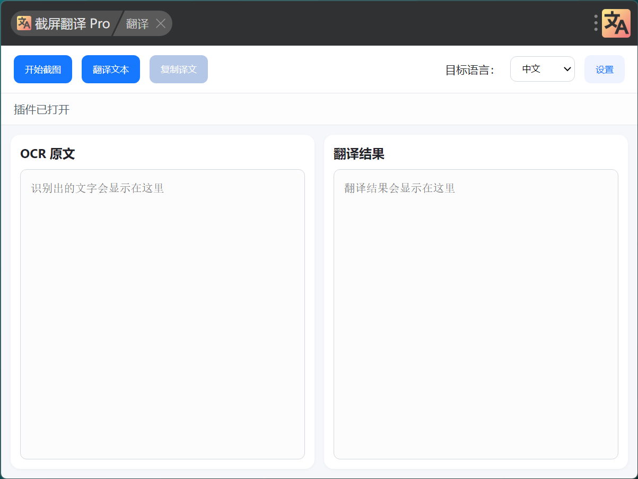The width and height of the screenshot is (638, 479).
Task: Close the 翻译 tab with the X icon
Action: tap(161, 23)
